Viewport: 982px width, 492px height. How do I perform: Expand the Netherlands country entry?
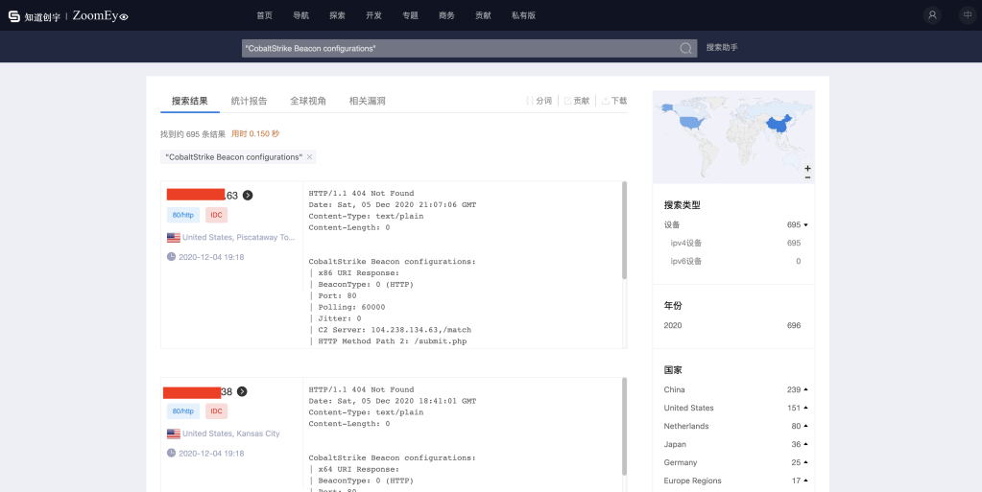pyautogui.click(x=806, y=426)
